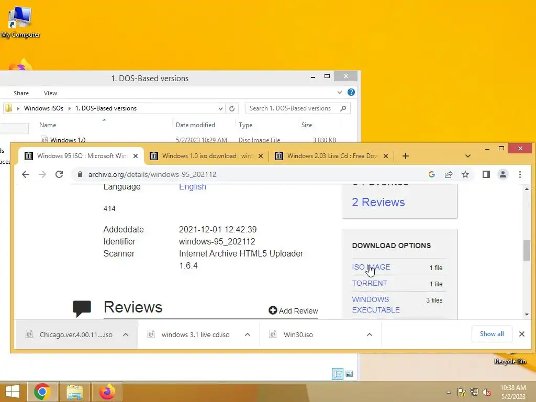Select the Windows 1.0 file

(68, 140)
